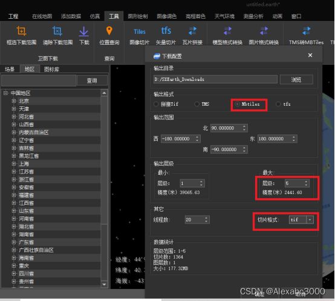Adjust the maximum 层级 stepper

pyautogui.click(x=306, y=183)
